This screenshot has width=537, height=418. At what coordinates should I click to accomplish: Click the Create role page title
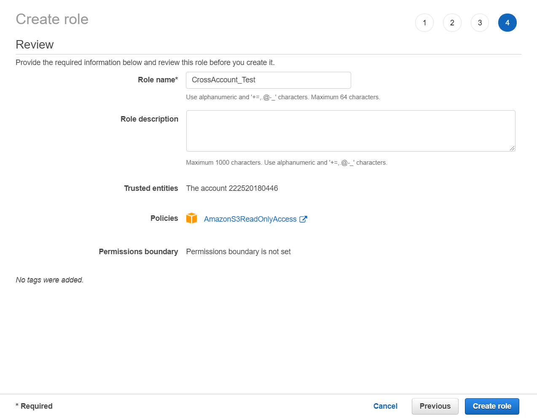pos(52,19)
